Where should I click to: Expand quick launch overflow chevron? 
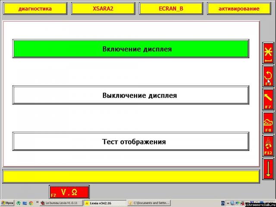(x=38, y=202)
